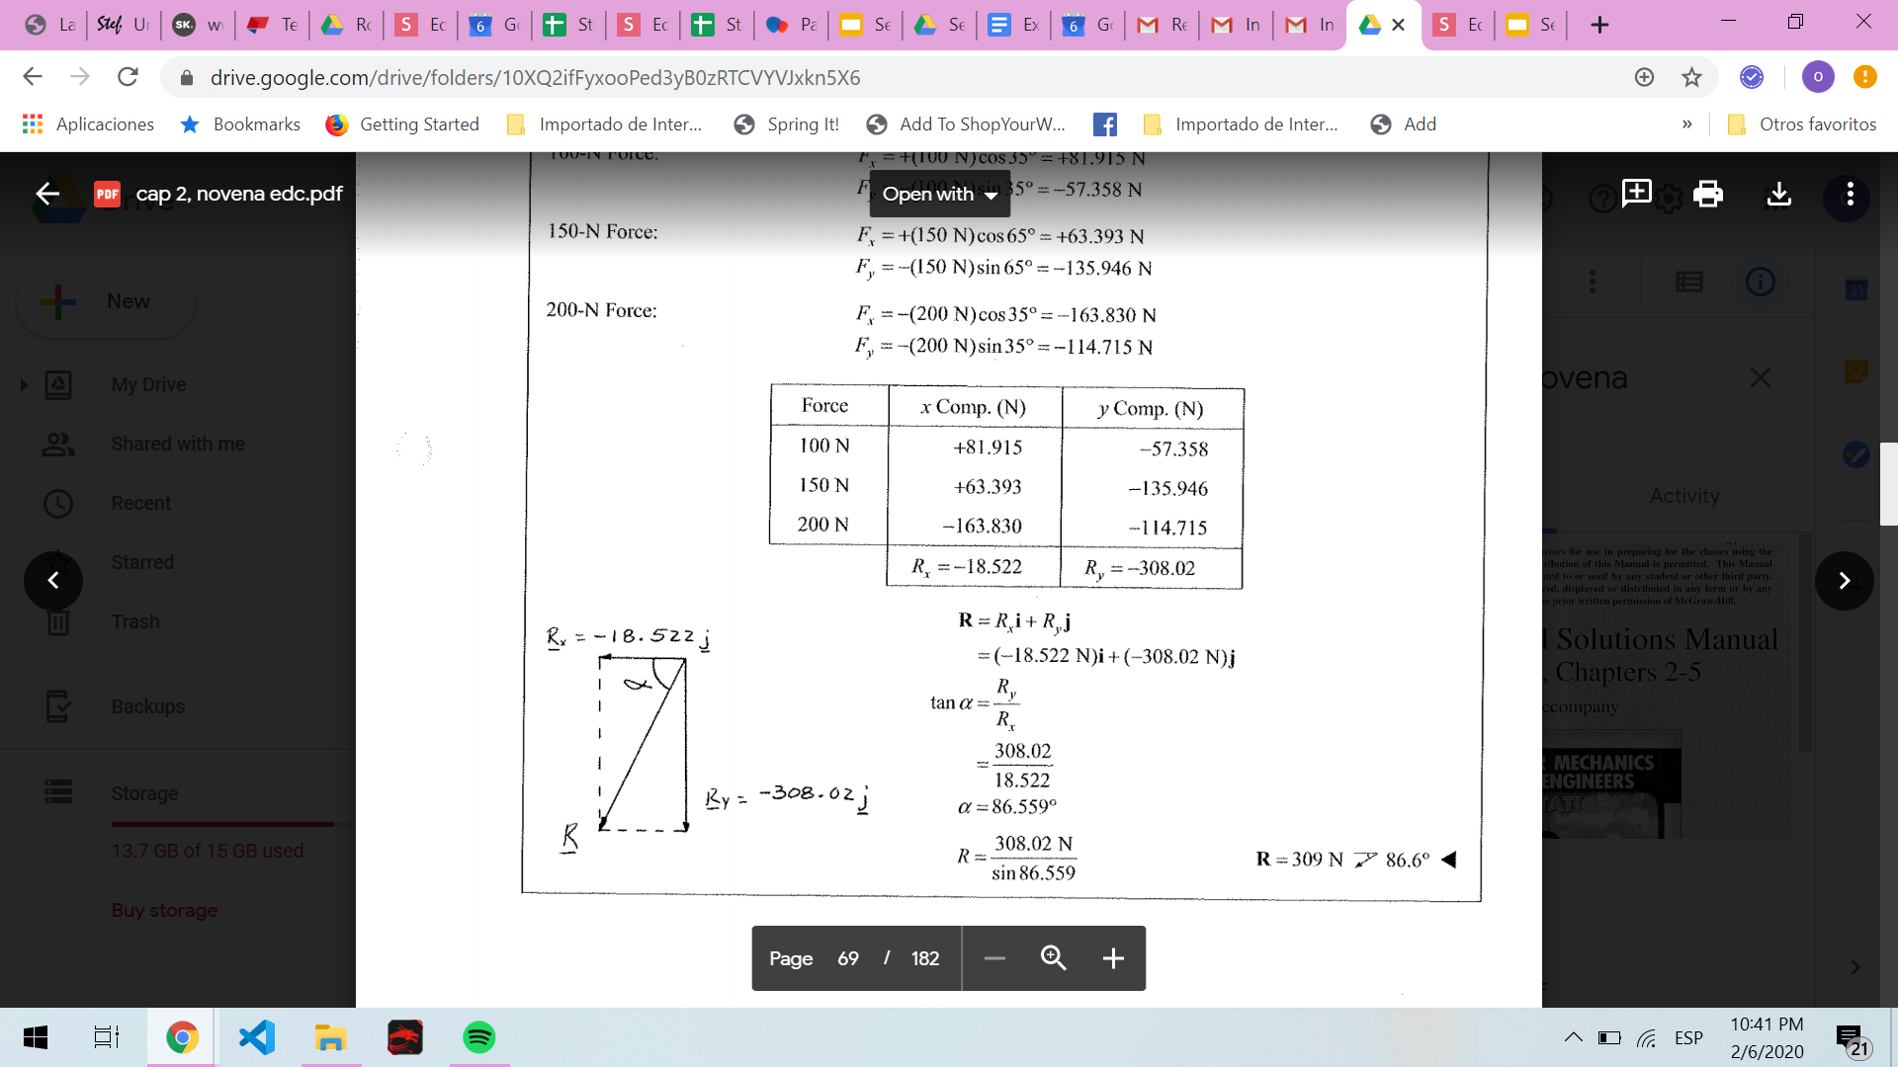Click the page number 69 field
This screenshot has height=1067, width=1898.
click(847, 958)
